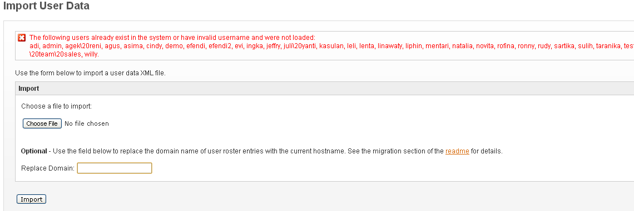The width and height of the screenshot is (634, 211).
Task: Click the red error X icon
Action: point(22,38)
